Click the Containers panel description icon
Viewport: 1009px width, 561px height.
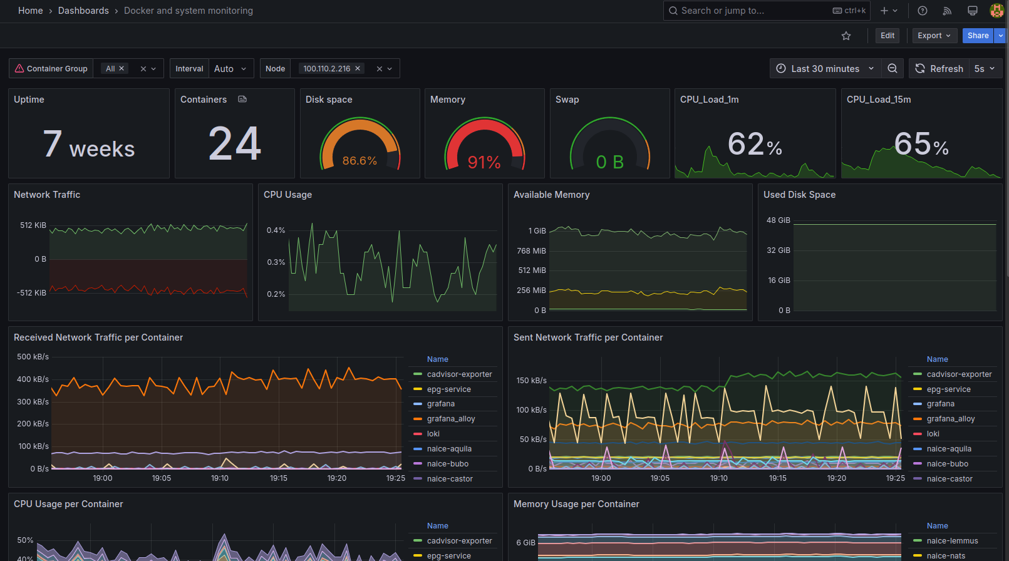point(242,100)
